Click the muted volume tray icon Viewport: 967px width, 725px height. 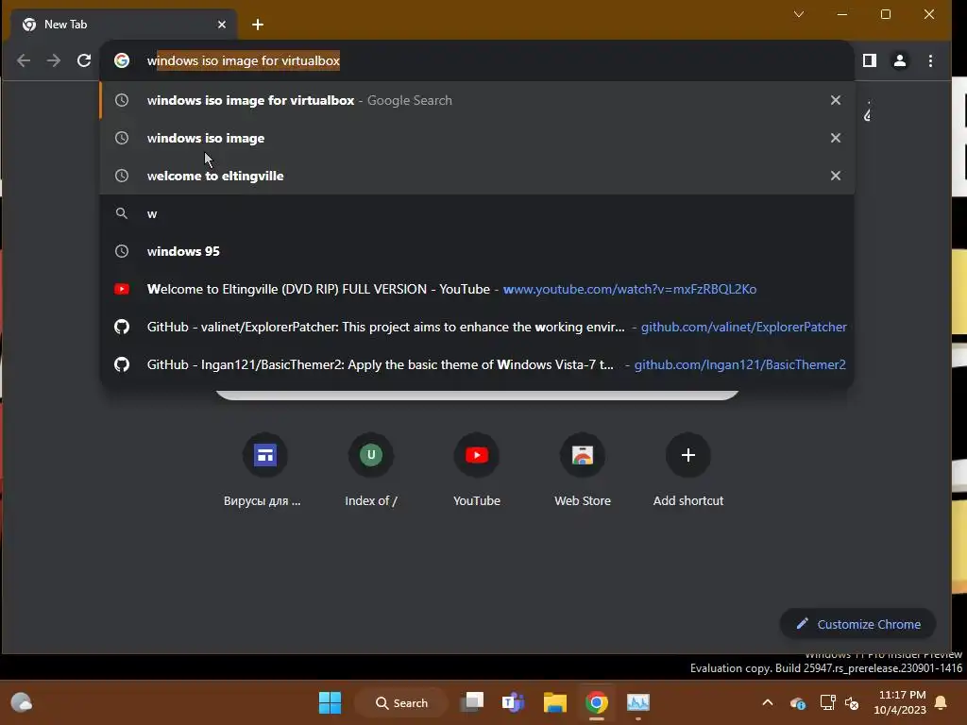coord(853,702)
